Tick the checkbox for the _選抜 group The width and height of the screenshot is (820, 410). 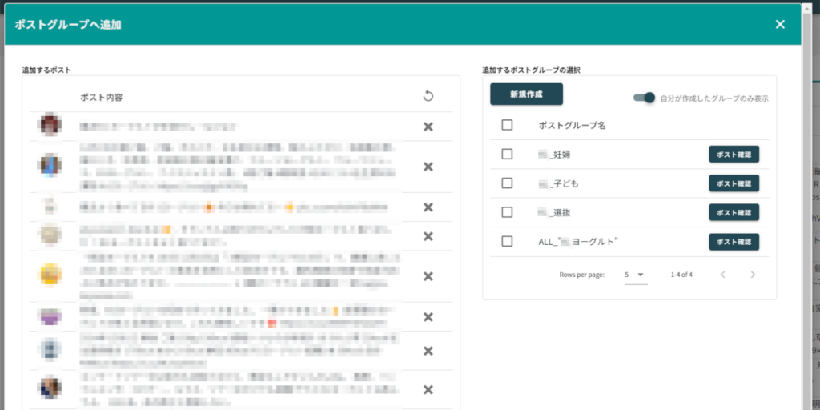(507, 212)
